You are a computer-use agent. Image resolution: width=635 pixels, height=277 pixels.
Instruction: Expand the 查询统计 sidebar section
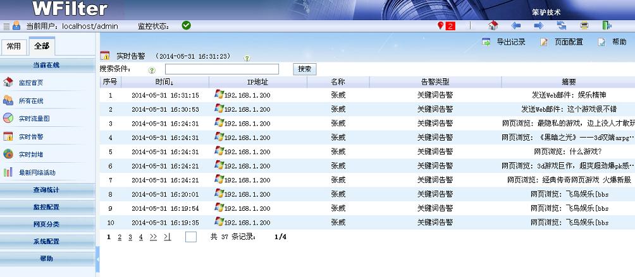point(47,189)
